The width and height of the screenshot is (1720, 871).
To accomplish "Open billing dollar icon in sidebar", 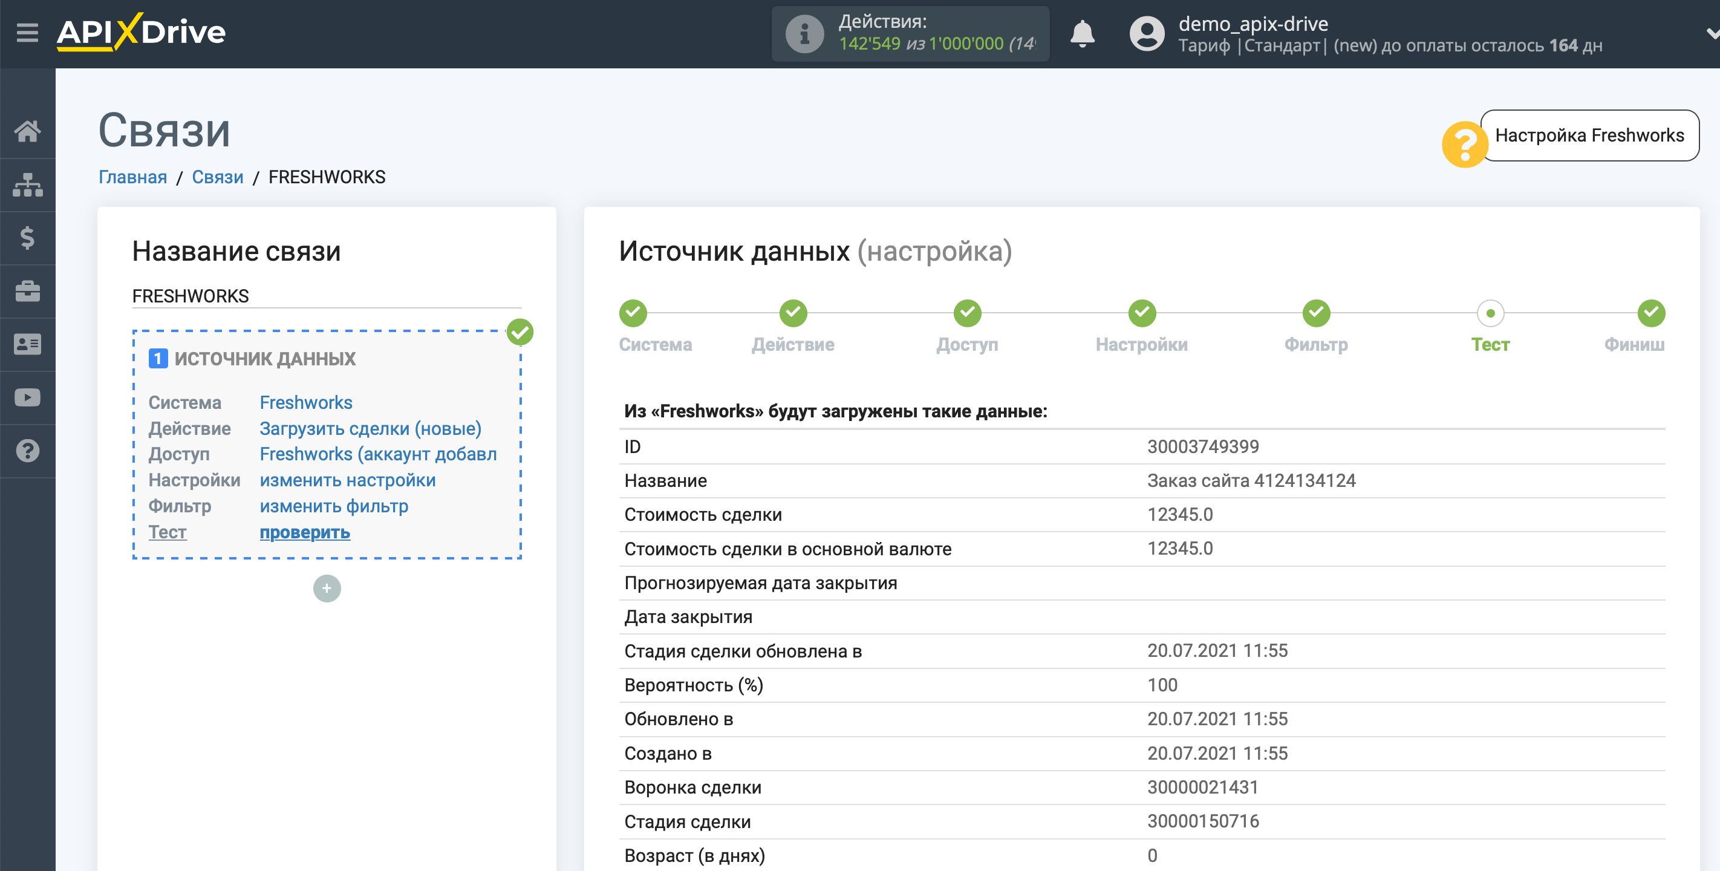I will click(x=27, y=238).
